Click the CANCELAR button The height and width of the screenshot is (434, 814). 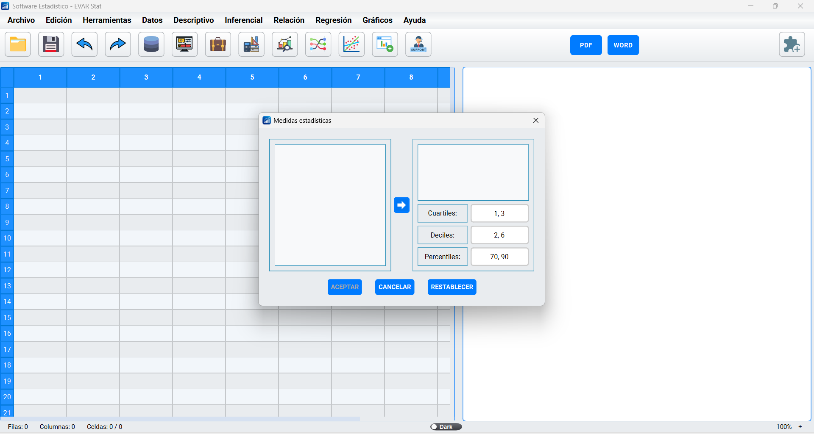394,287
